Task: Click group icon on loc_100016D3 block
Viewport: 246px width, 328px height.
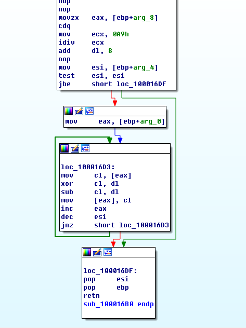Action: (x=85, y=148)
